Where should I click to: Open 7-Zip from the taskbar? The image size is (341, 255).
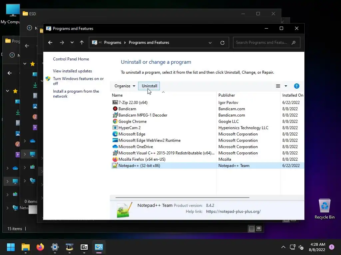84,247
